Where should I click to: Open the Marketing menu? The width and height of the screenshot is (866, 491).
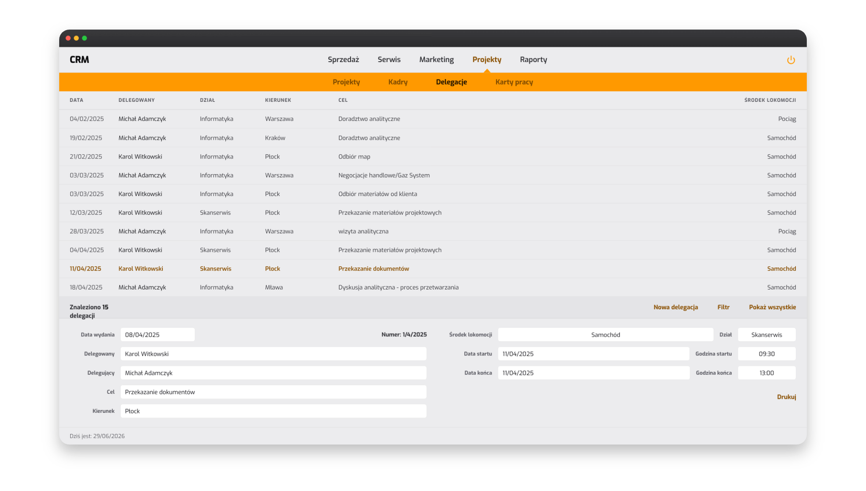coord(436,60)
